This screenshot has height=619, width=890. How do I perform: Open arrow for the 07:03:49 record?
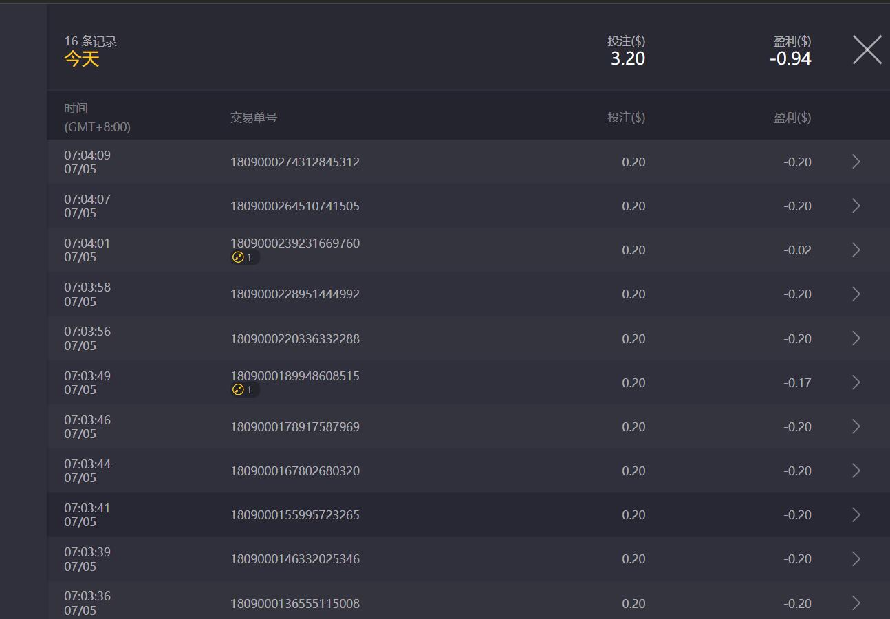(856, 382)
